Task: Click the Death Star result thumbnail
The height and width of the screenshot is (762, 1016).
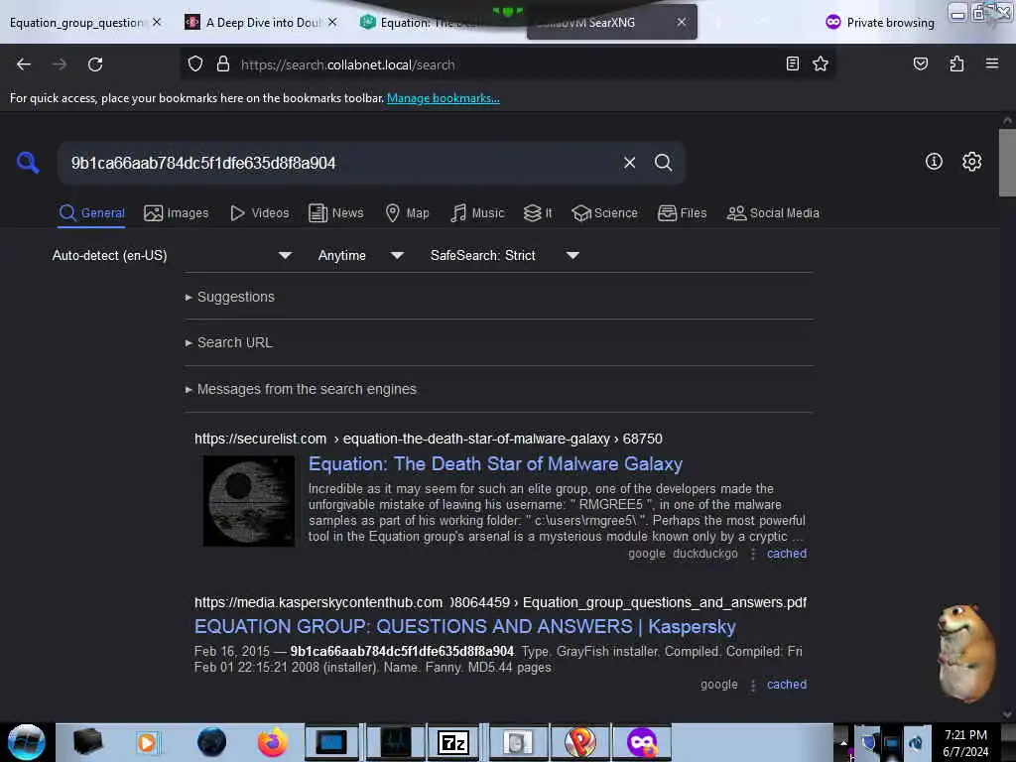Action: 249,500
